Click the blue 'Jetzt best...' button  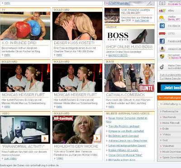[x=171, y=88]
